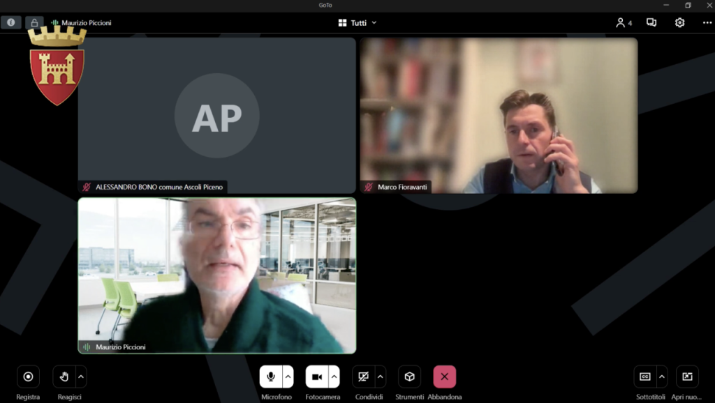Select Marco Fioravanti's video tile
This screenshot has height=403, width=715.
pyautogui.click(x=499, y=115)
